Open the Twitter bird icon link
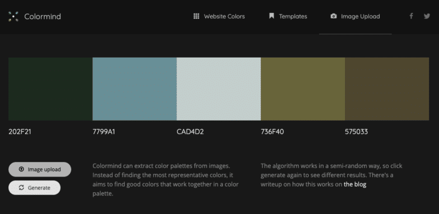The width and height of the screenshot is (439, 214). click(427, 16)
